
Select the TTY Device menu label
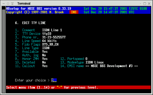(31, 34)
